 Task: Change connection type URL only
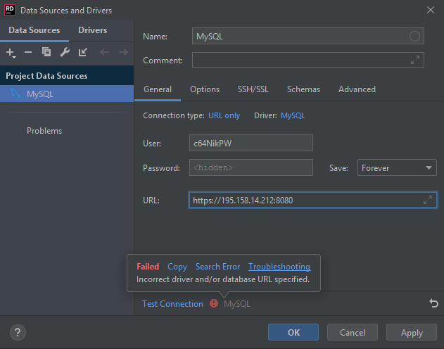click(224, 115)
